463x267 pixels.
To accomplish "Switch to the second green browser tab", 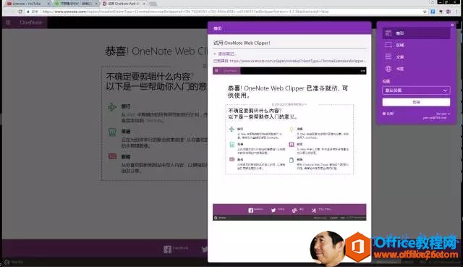I will pyautogui.click(x=75, y=4).
